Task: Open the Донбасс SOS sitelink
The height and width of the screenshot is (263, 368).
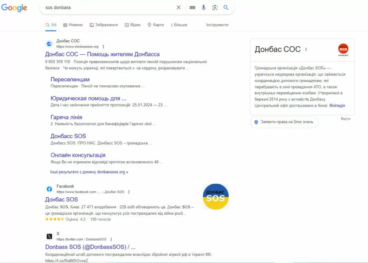Action: click(x=68, y=136)
